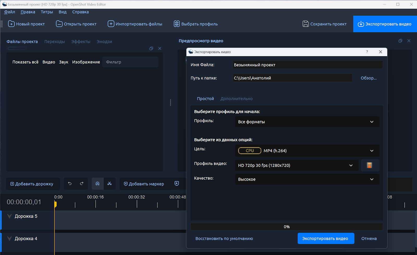Screen dimensions: 417x255
Task: Click the OpenShot title bar logo
Action: click(x=4, y=4)
